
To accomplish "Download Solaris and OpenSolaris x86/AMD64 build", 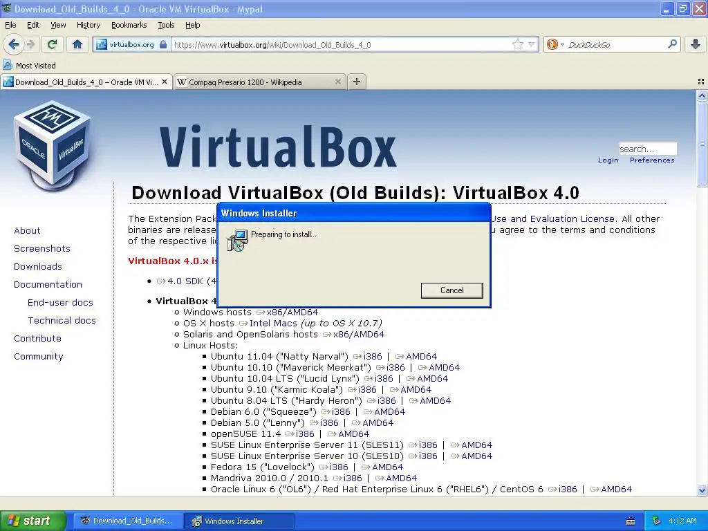I will click(353, 335).
